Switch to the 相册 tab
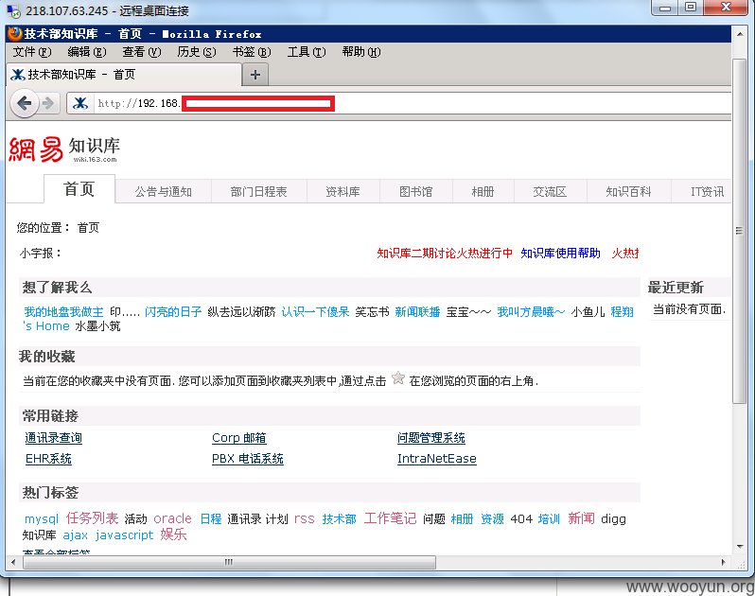 point(483,192)
